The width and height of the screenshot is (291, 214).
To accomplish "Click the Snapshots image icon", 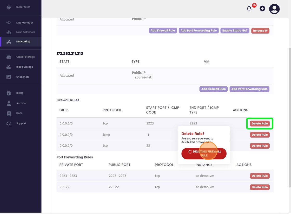I will point(9,77).
